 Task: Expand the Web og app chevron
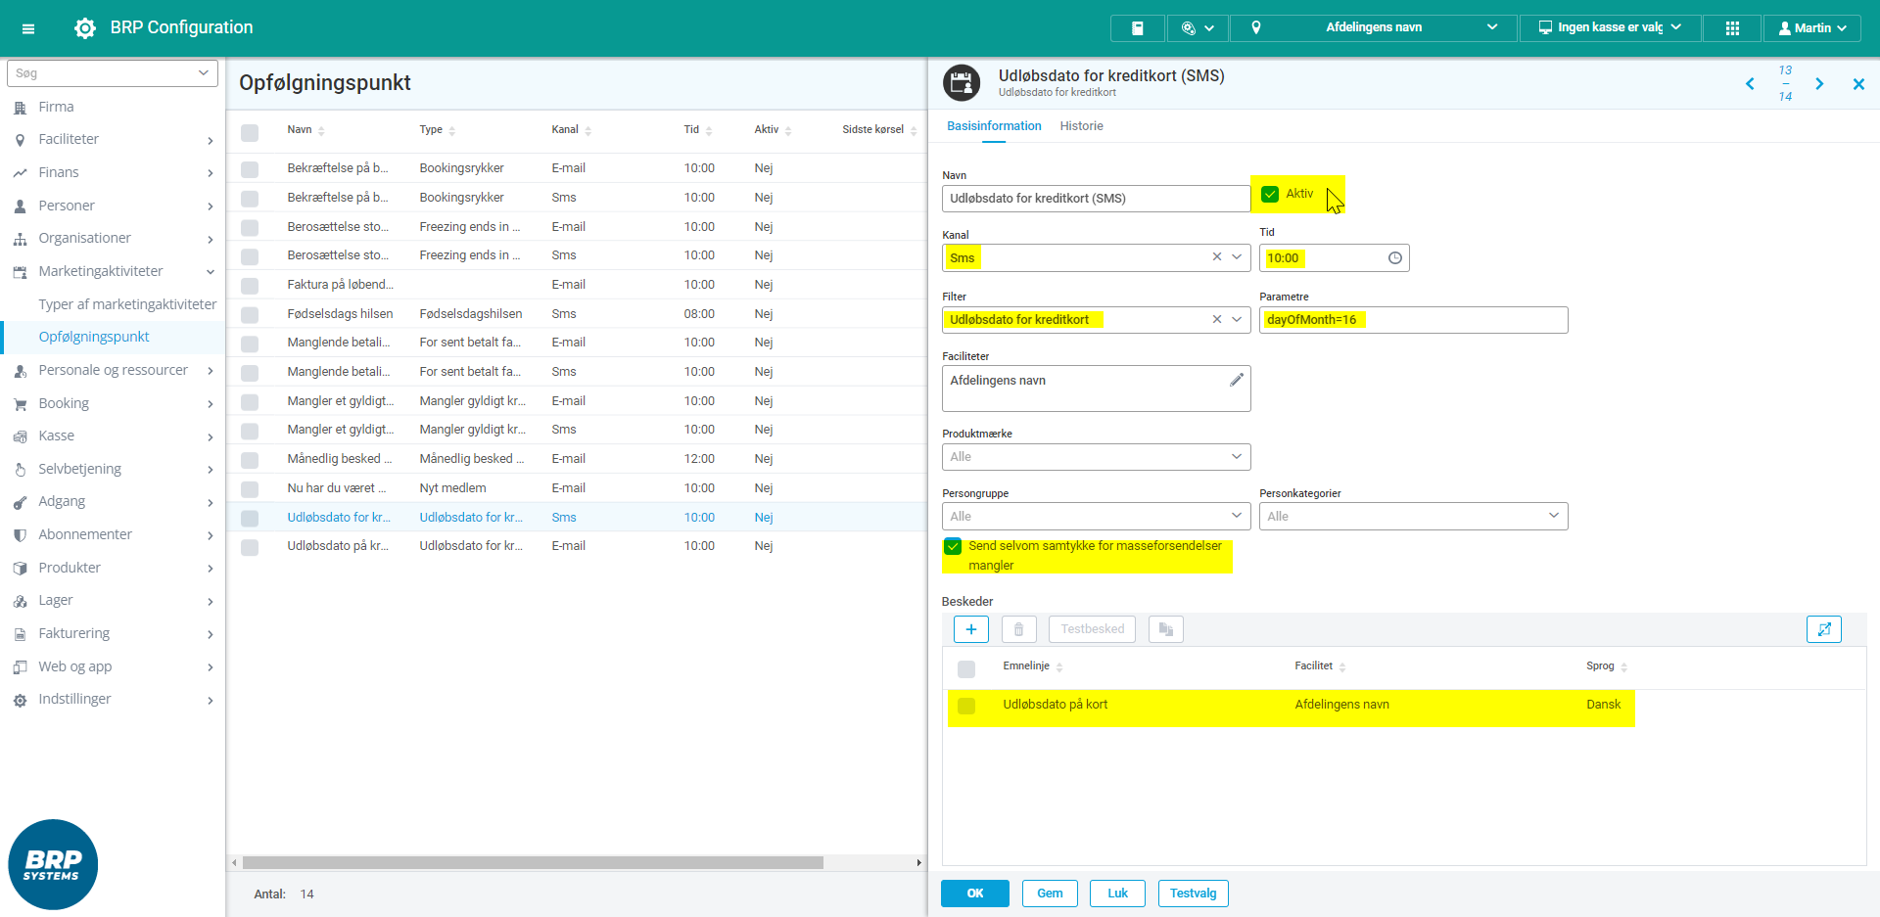coord(210,667)
